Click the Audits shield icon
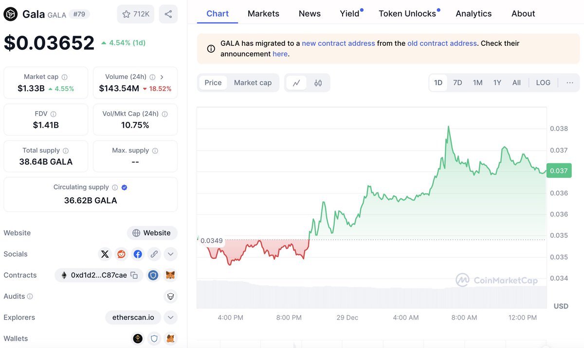This screenshot has height=348, width=584. 170,296
